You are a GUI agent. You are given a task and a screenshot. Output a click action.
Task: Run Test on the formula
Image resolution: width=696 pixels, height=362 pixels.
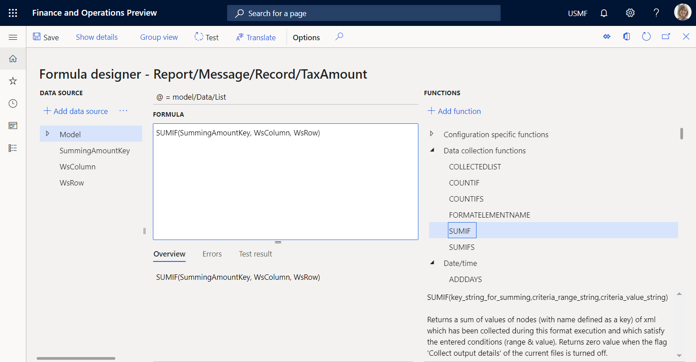coord(207,37)
